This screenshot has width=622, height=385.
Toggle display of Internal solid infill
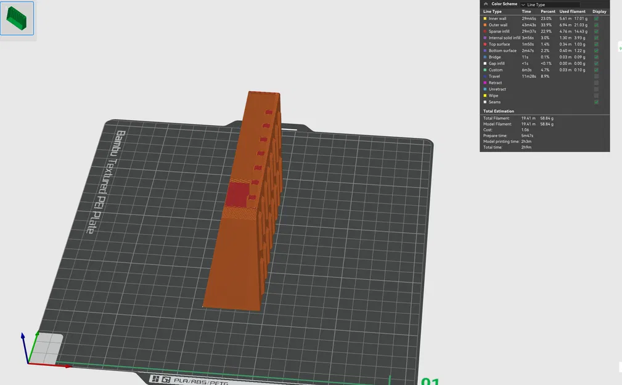(596, 38)
